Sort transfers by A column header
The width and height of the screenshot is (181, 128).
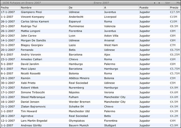coord(105,7)
